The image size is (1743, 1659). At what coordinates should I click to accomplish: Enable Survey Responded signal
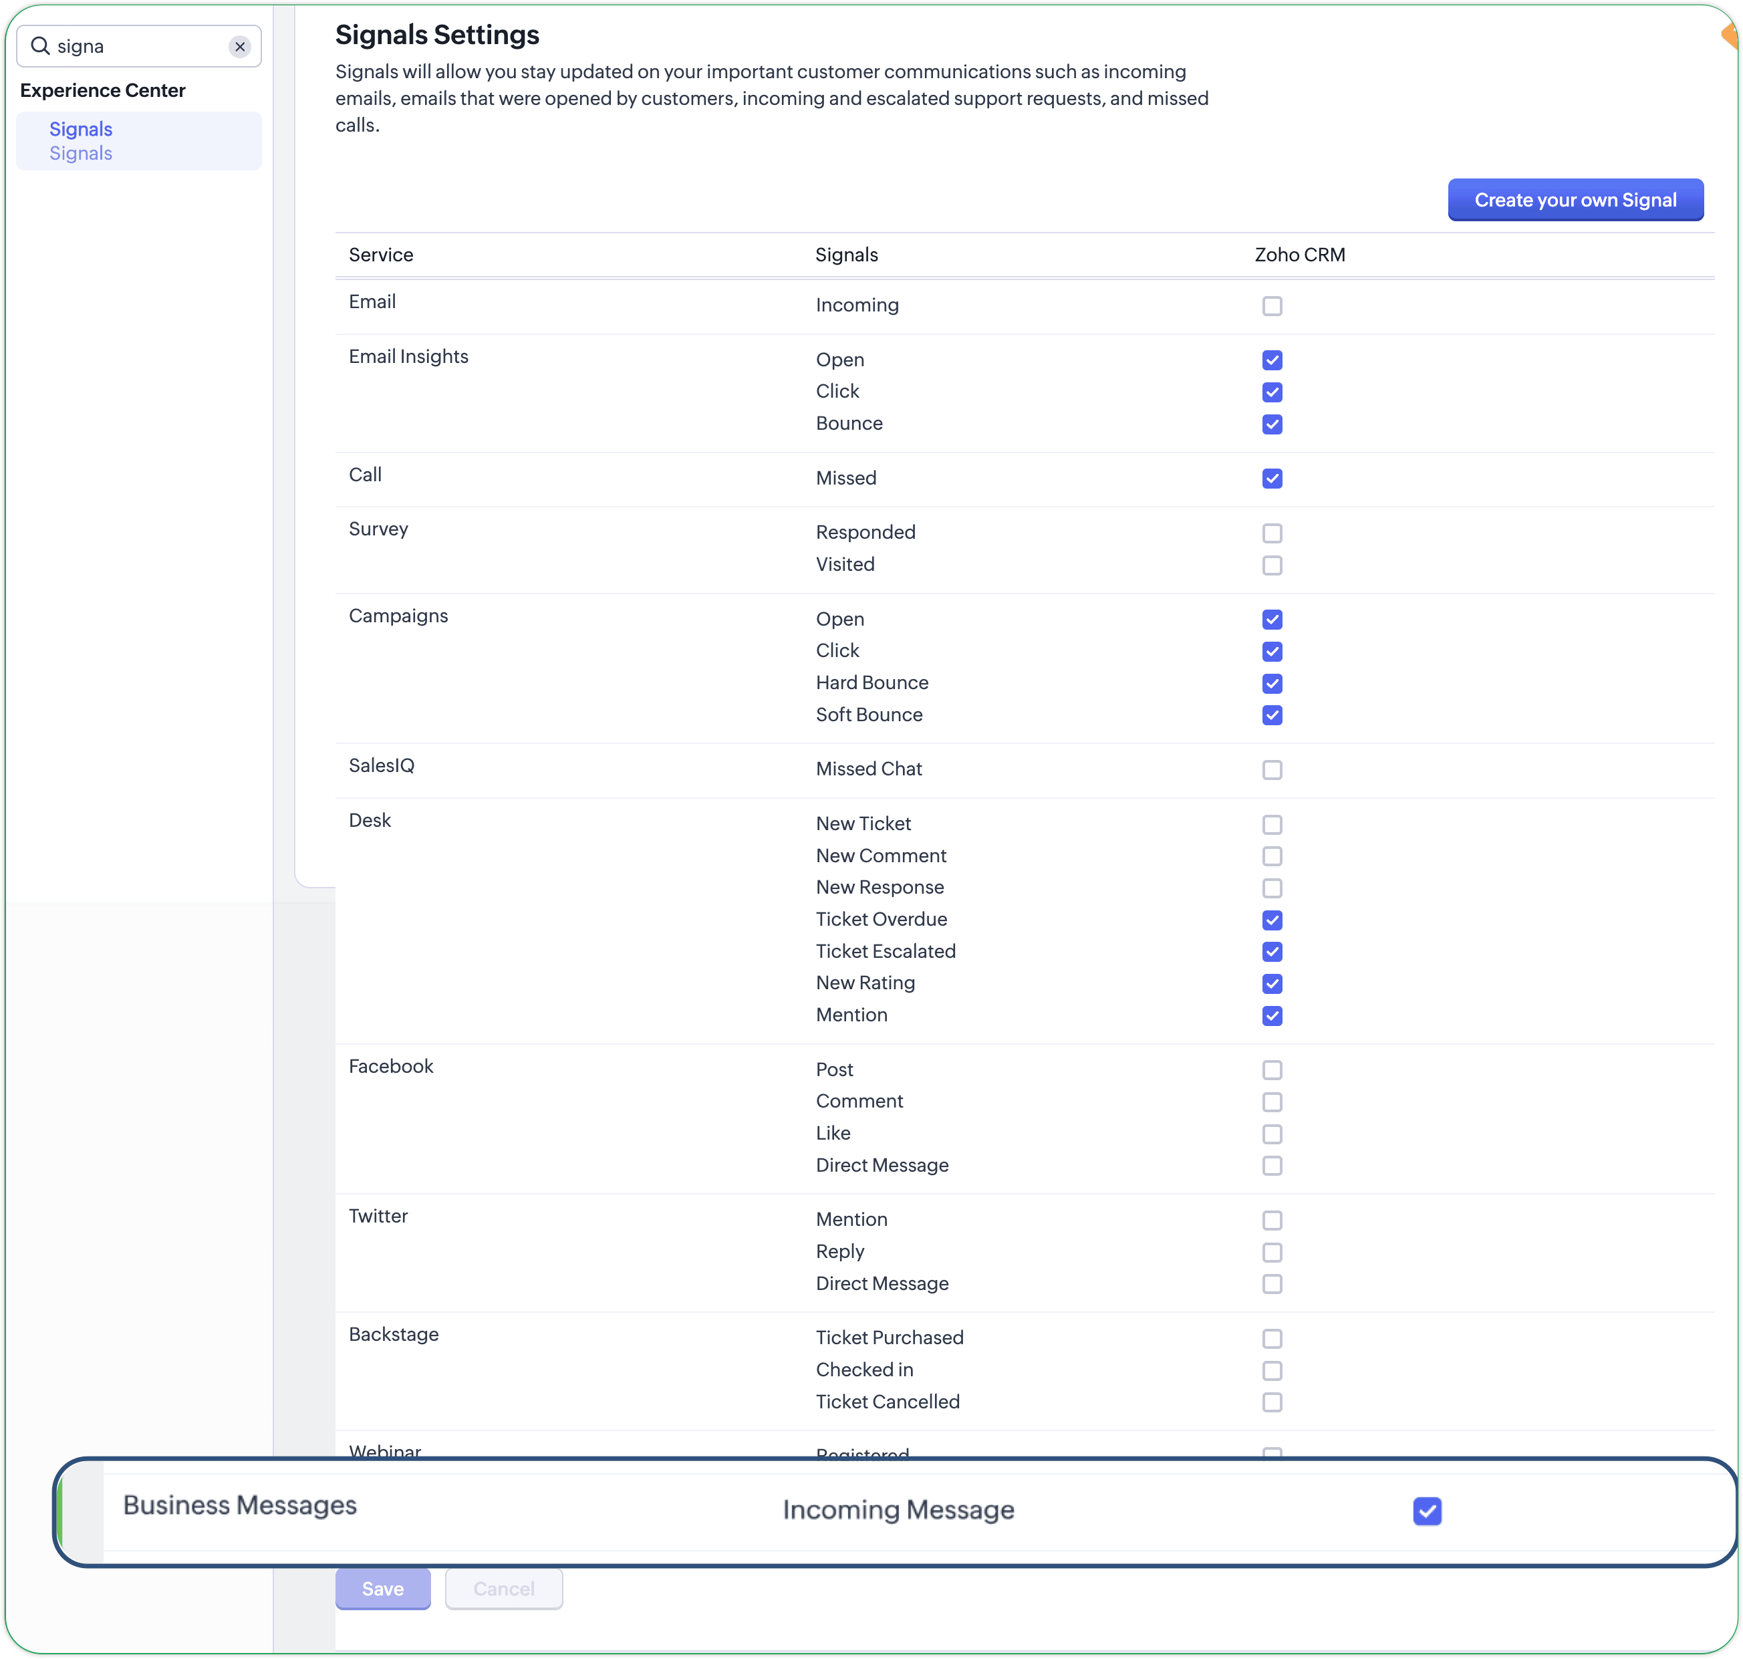[1272, 533]
